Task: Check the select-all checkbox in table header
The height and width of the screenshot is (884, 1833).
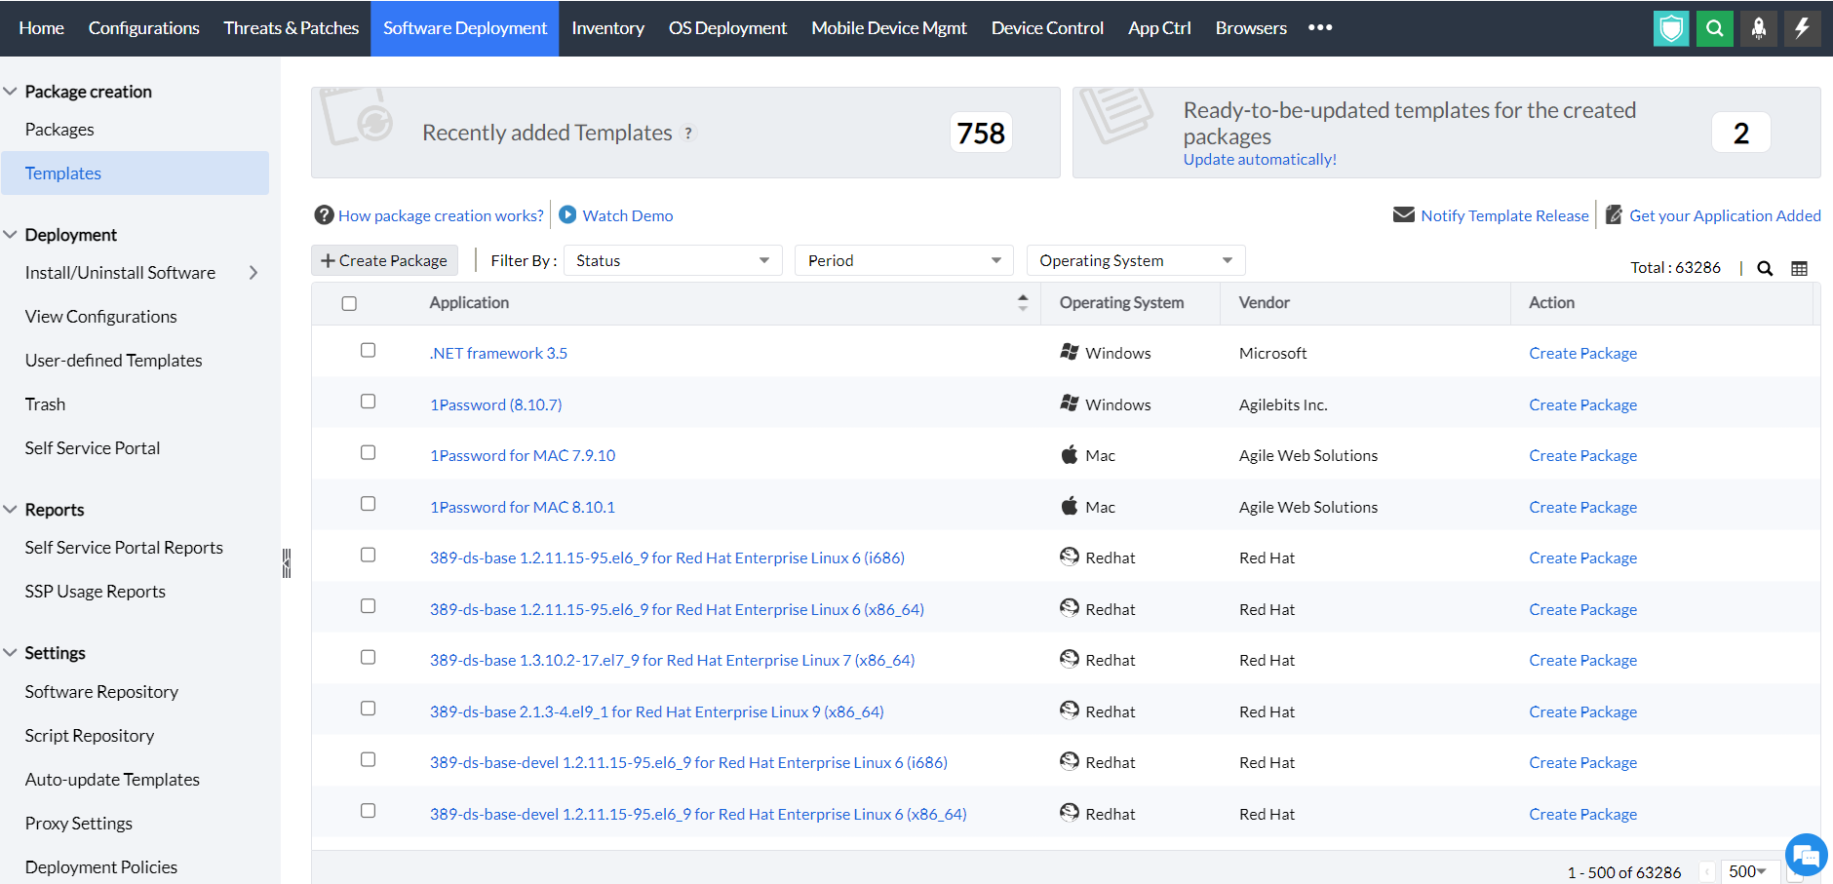Action: 349,304
